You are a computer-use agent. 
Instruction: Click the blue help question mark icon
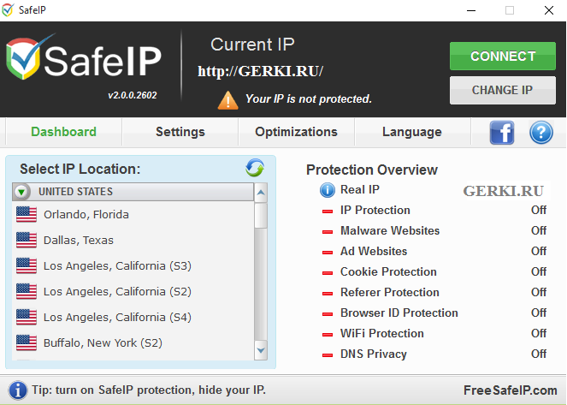coord(541,133)
